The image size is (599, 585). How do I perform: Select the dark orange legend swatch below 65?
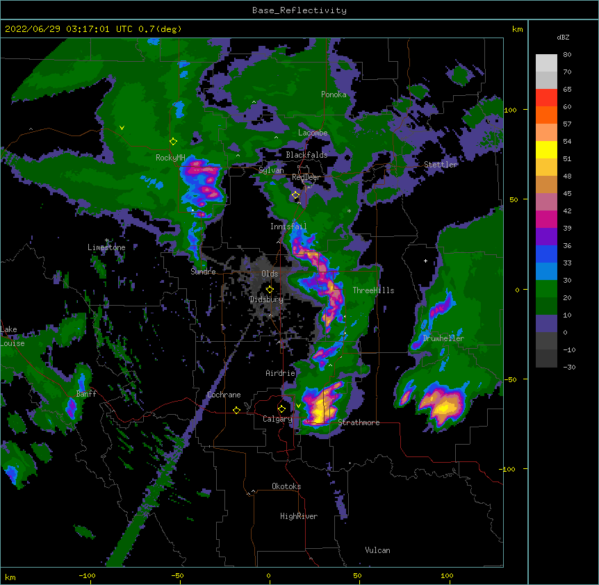(x=546, y=115)
